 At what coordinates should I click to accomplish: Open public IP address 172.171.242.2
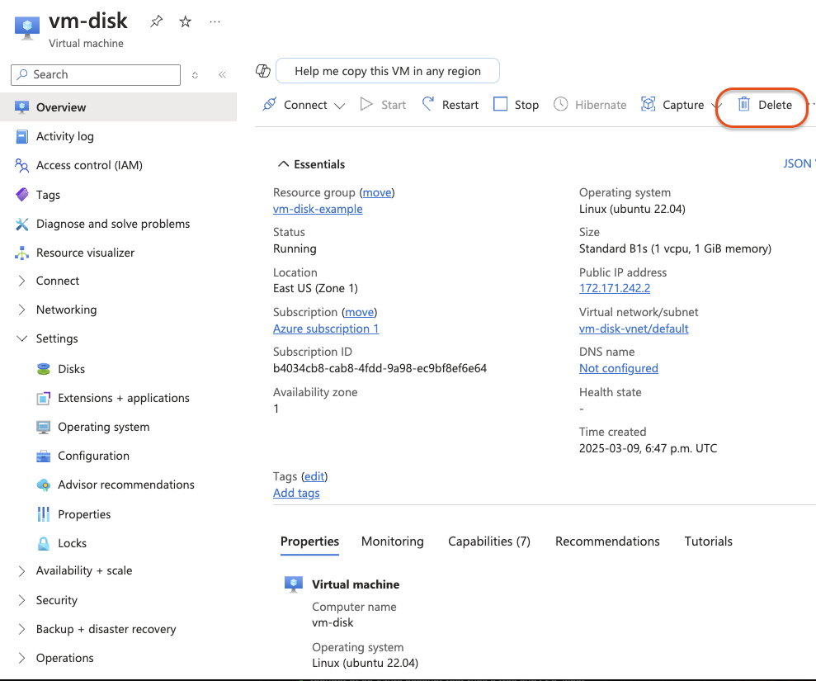click(615, 288)
